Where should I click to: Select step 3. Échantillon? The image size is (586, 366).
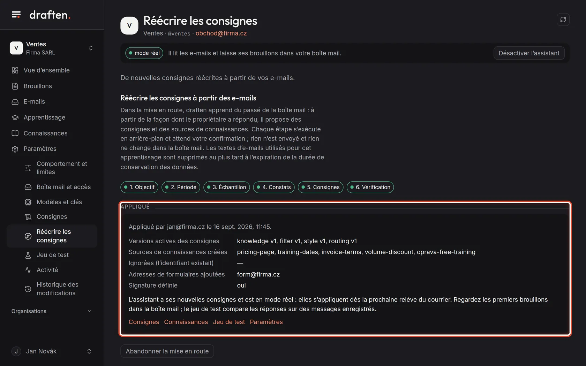(226, 187)
